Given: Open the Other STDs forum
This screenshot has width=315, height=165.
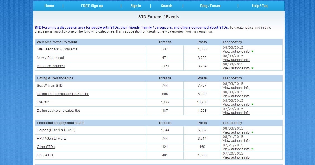Looking at the screenshot, I should click(46, 147).
